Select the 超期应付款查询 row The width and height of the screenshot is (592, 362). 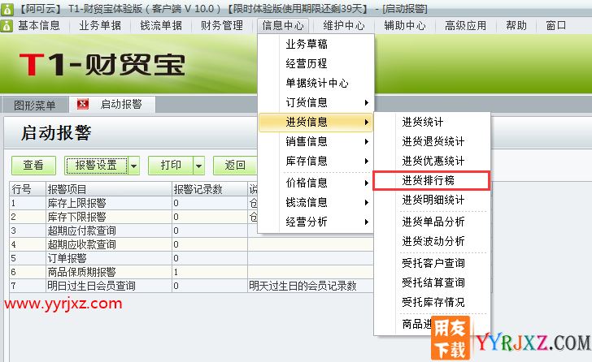click(191, 231)
